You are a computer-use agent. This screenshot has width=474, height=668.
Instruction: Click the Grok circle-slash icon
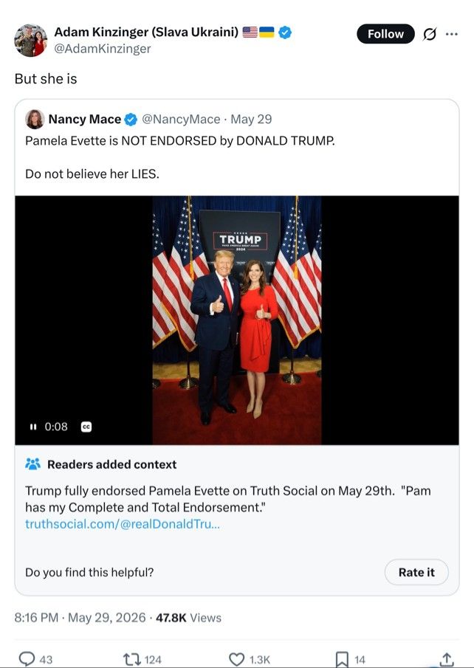[430, 34]
